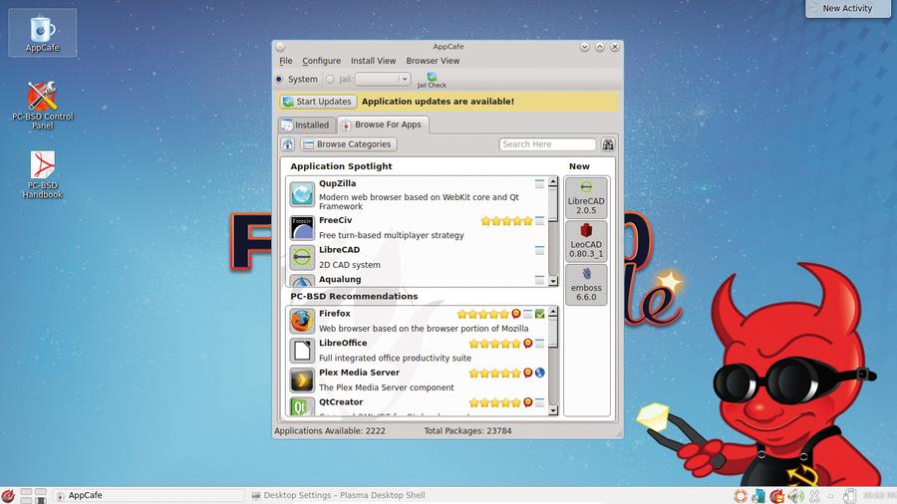The image size is (897, 504).
Task: Click the small list icon on QupZilla row
Action: (x=539, y=184)
